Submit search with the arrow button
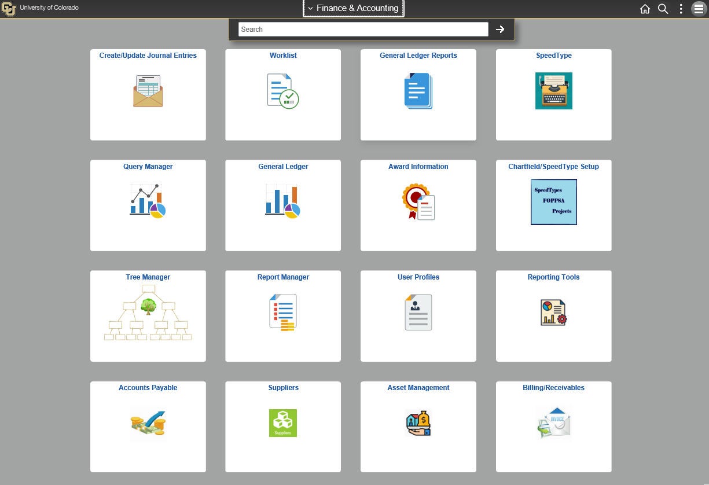The image size is (709, 485). pos(500,30)
